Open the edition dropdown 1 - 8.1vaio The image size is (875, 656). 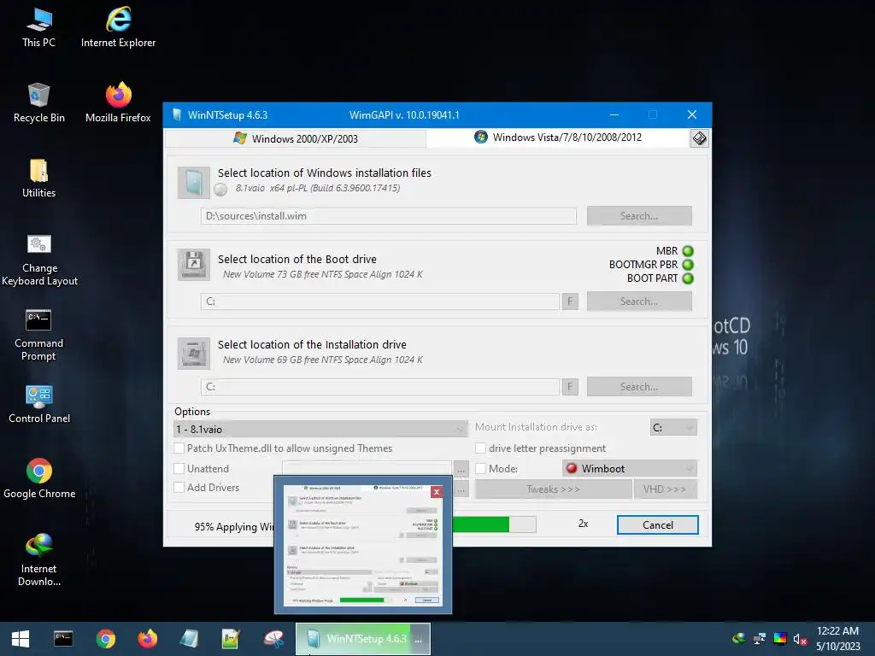pos(320,429)
